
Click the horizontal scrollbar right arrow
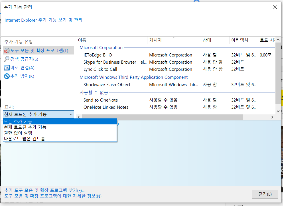point(272,117)
